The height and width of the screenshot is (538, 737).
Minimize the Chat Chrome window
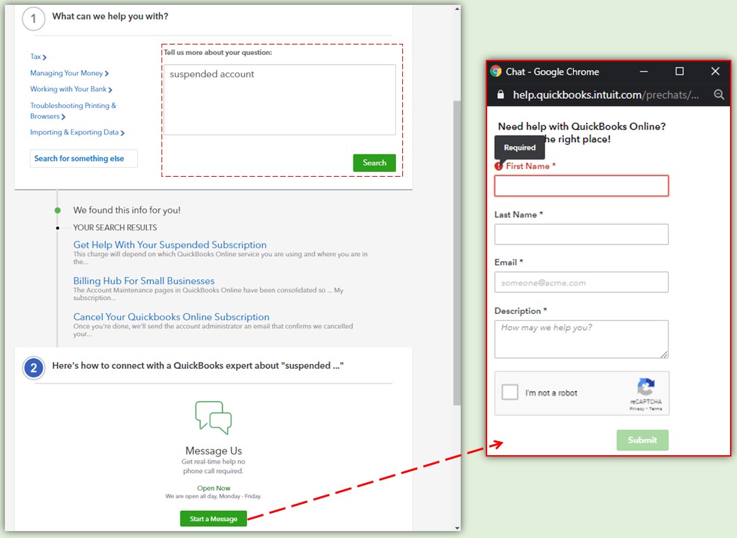tap(644, 72)
